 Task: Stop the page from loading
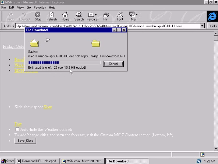tap(38, 16)
